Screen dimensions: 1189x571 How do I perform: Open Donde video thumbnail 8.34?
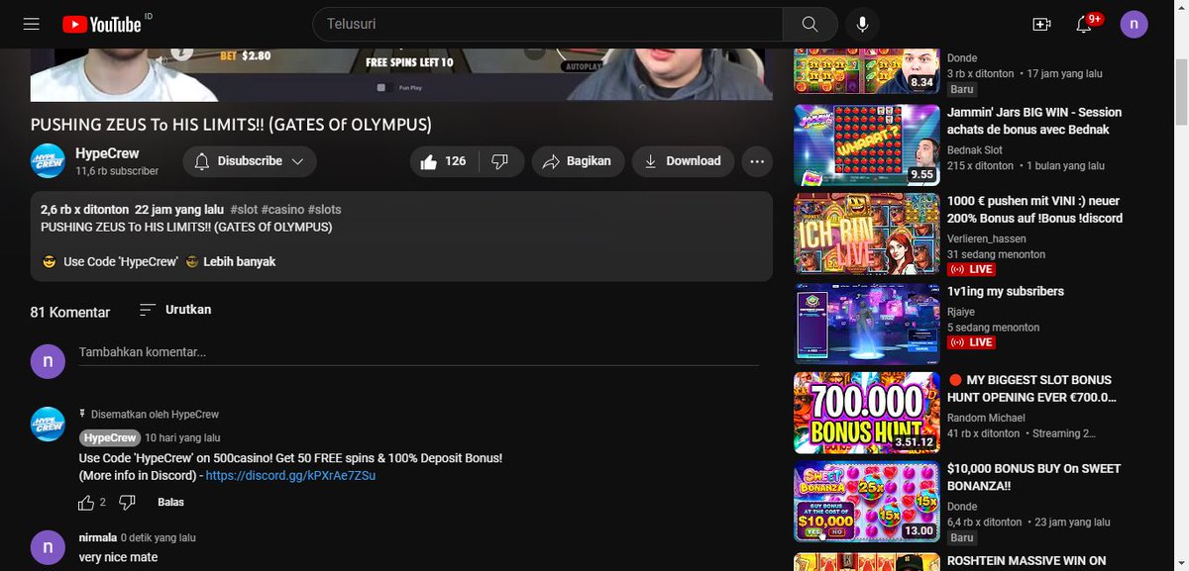(867, 72)
